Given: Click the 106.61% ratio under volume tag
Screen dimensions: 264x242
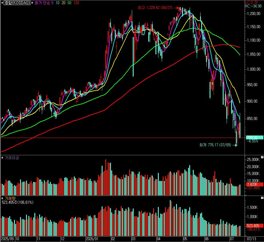Looking at the screenshot, I should (x=254, y=229).
